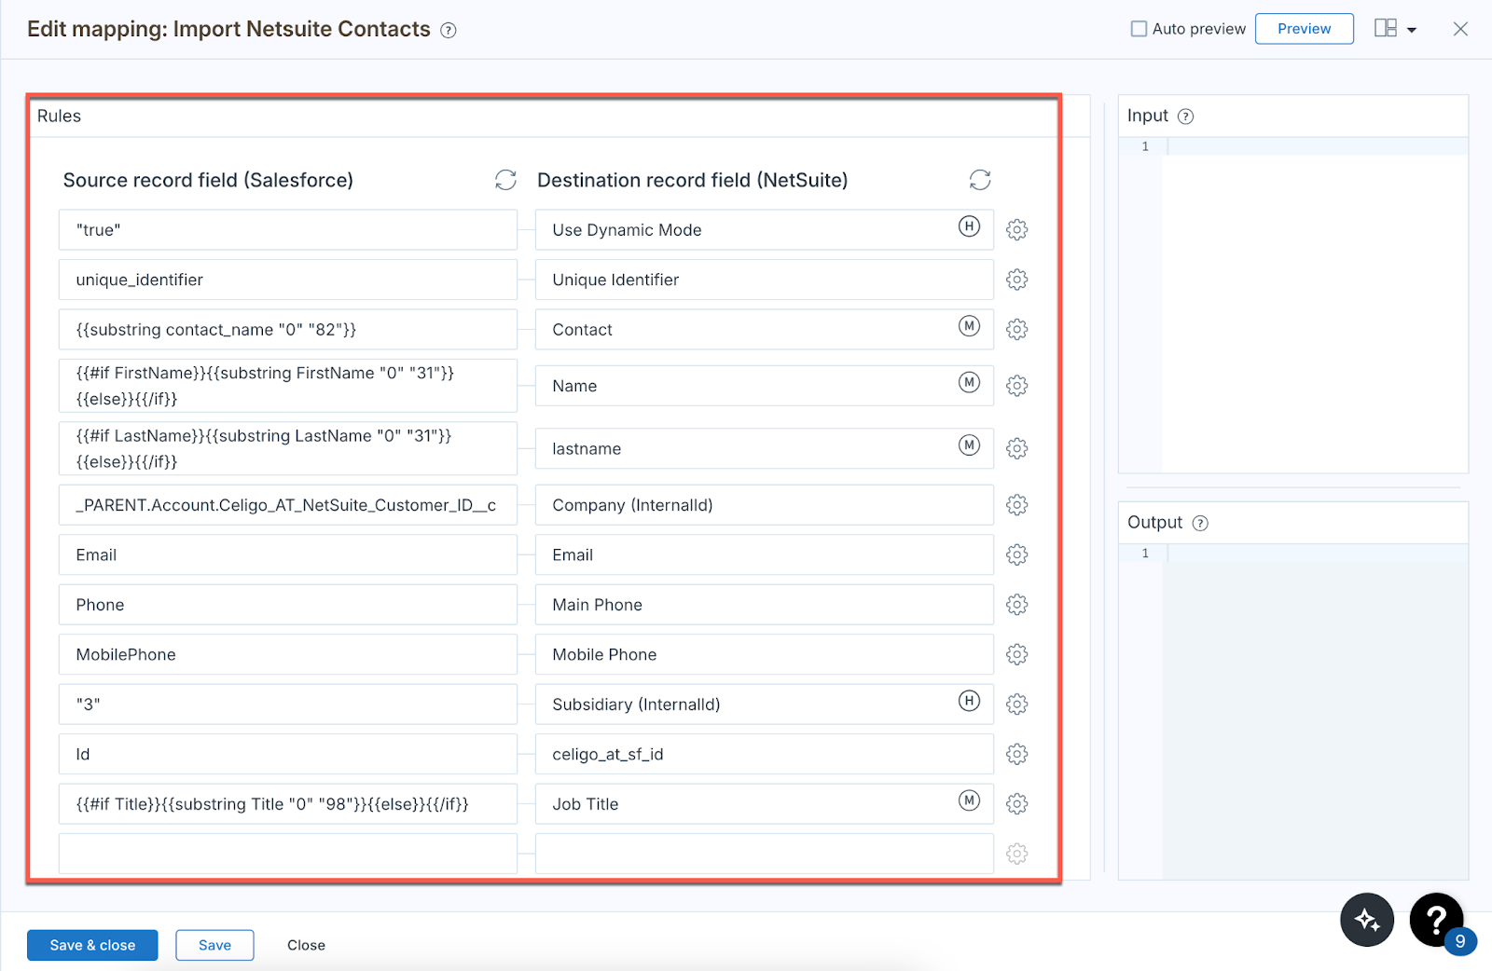Enable the Auto preview checkbox
This screenshot has width=1492, height=971.
coord(1139,29)
